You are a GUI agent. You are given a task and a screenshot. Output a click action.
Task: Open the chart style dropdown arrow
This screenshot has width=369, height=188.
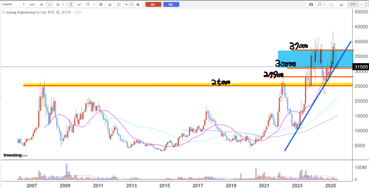coord(94,4)
